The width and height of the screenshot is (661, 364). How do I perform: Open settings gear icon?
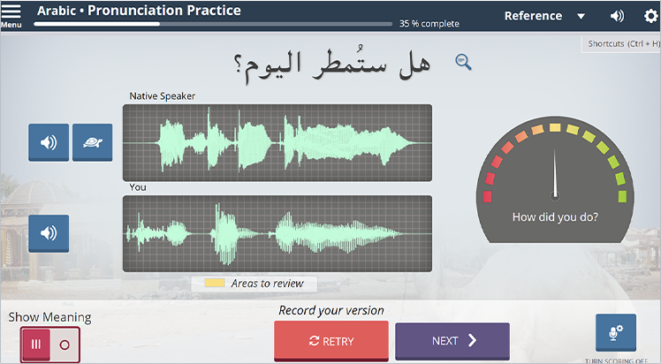tap(650, 16)
